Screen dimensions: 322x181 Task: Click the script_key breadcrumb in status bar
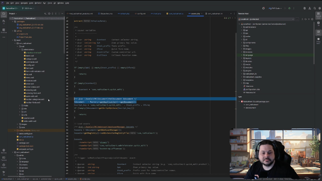[86, 179]
